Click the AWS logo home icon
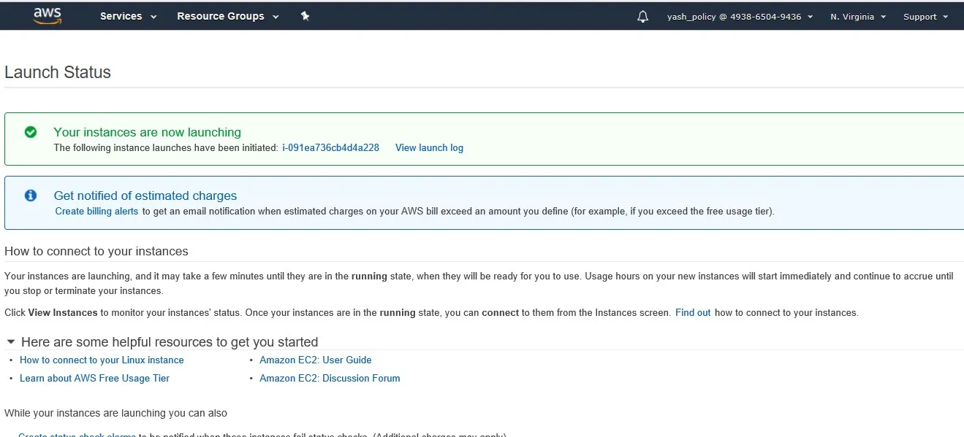The image size is (964, 437). click(x=47, y=16)
